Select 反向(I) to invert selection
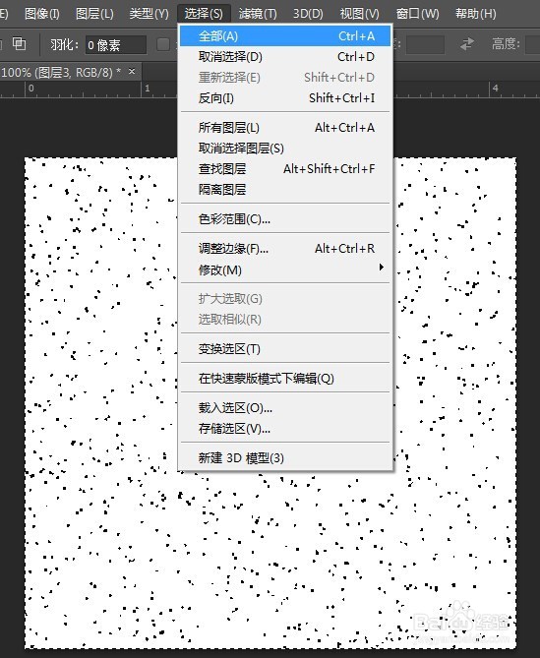The height and width of the screenshot is (658, 540). tap(285, 98)
